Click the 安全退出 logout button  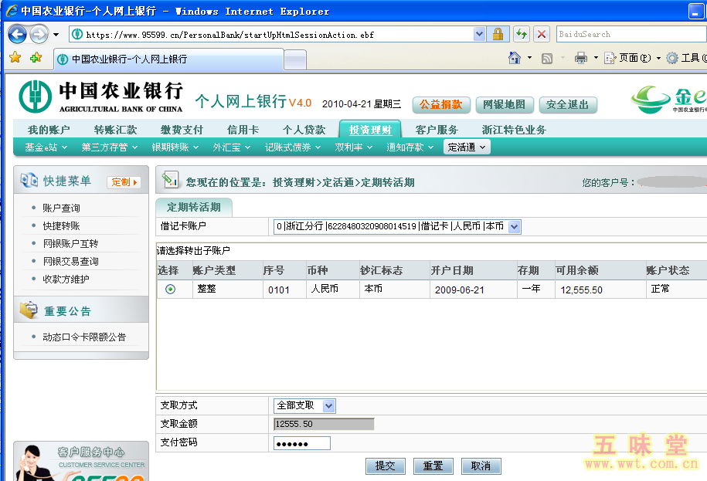[x=568, y=105]
